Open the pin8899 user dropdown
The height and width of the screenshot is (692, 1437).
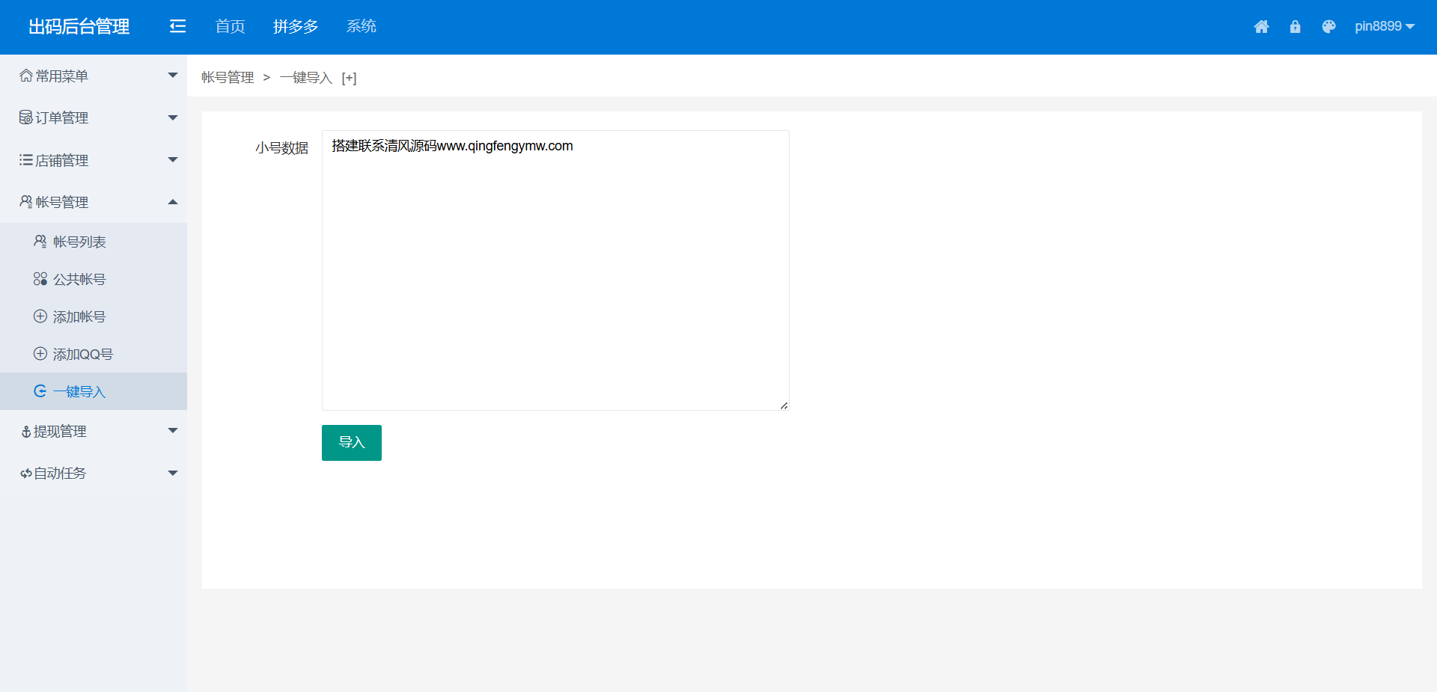point(1384,27)
